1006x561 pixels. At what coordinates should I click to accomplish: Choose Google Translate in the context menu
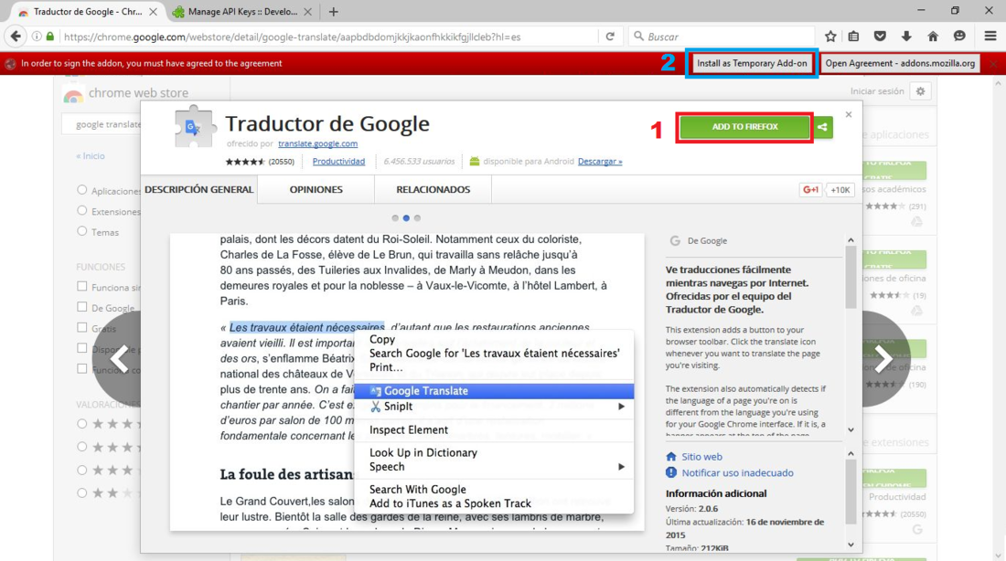[494, 391]
